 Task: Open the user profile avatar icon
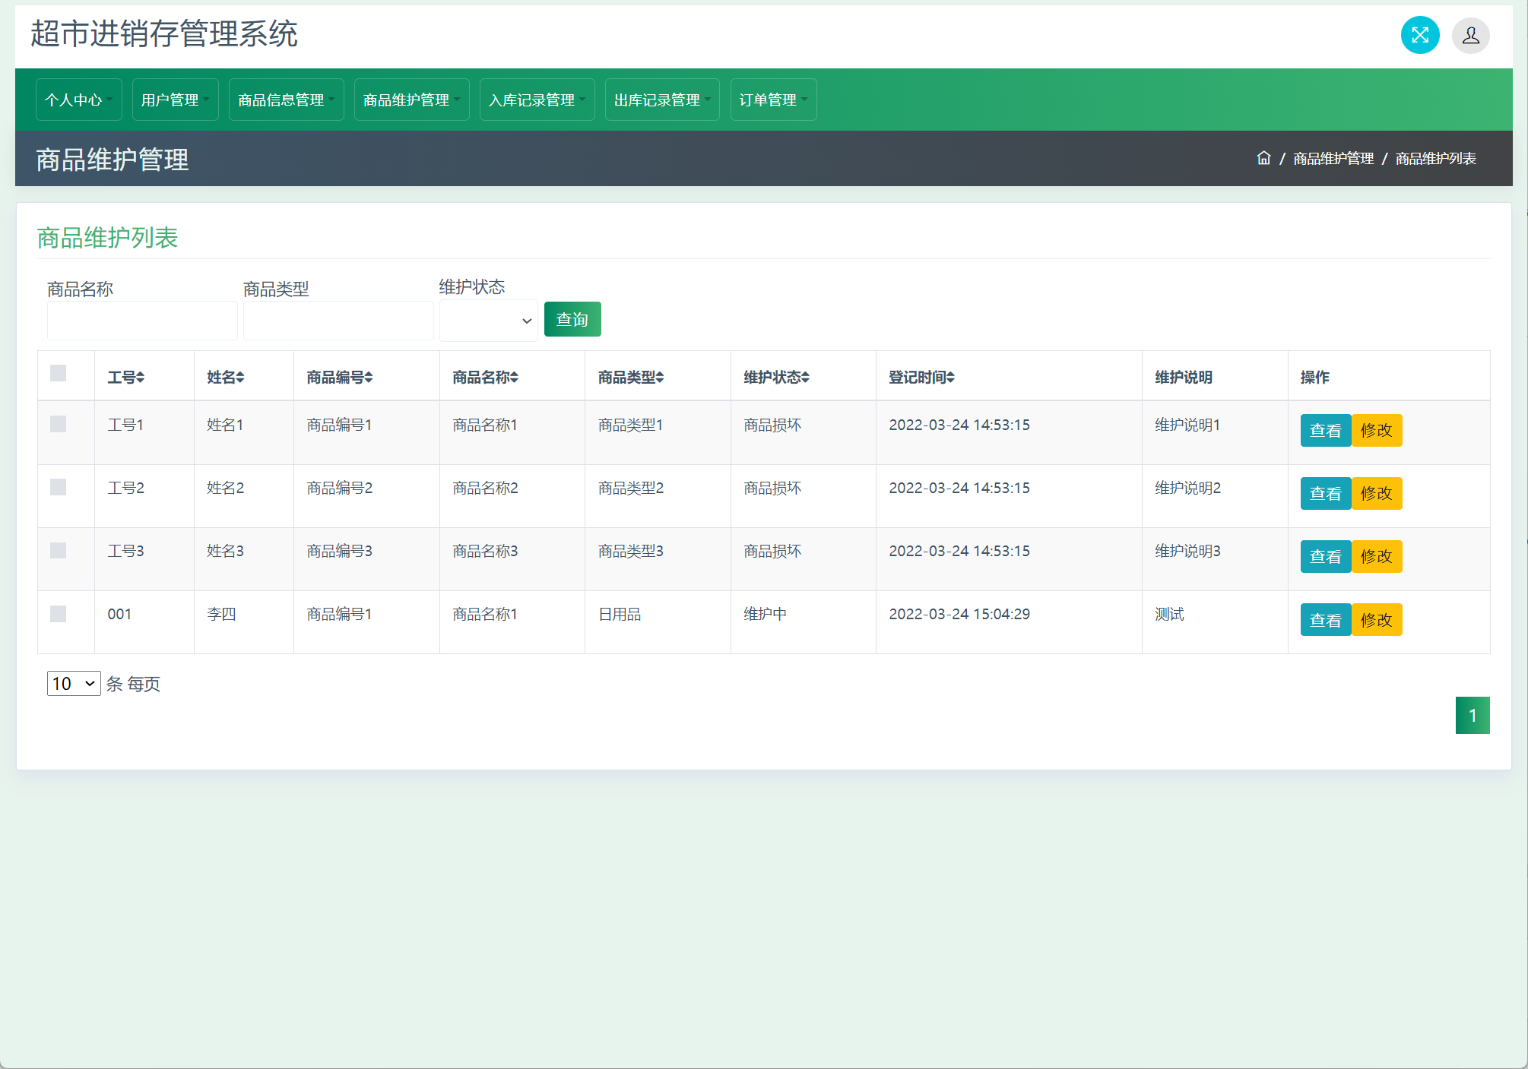point(1470,35)
